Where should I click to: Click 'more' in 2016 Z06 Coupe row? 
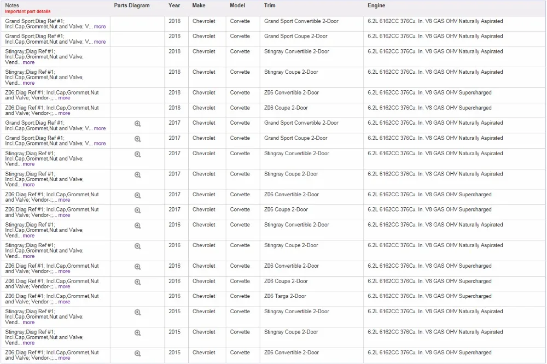(64, 286)
